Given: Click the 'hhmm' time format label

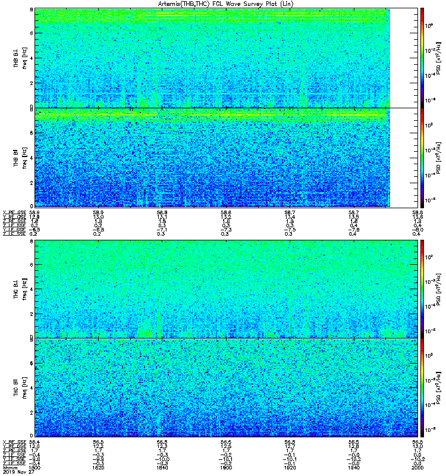Looking at the screenshot, I should 10,468.
